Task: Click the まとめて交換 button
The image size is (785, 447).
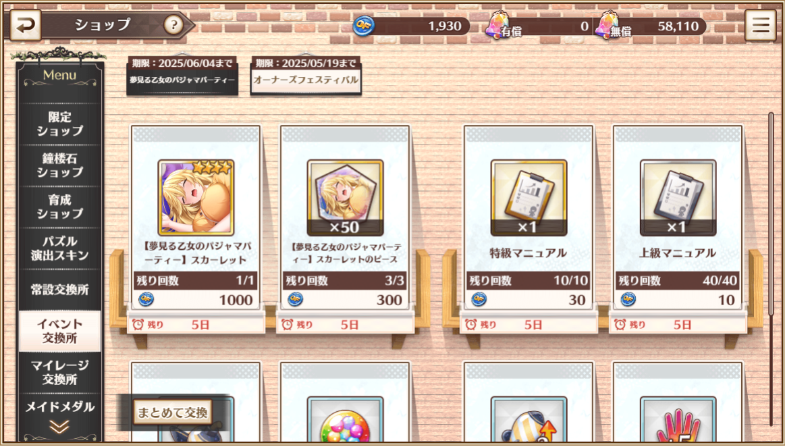Action: (x=173, y=413)
